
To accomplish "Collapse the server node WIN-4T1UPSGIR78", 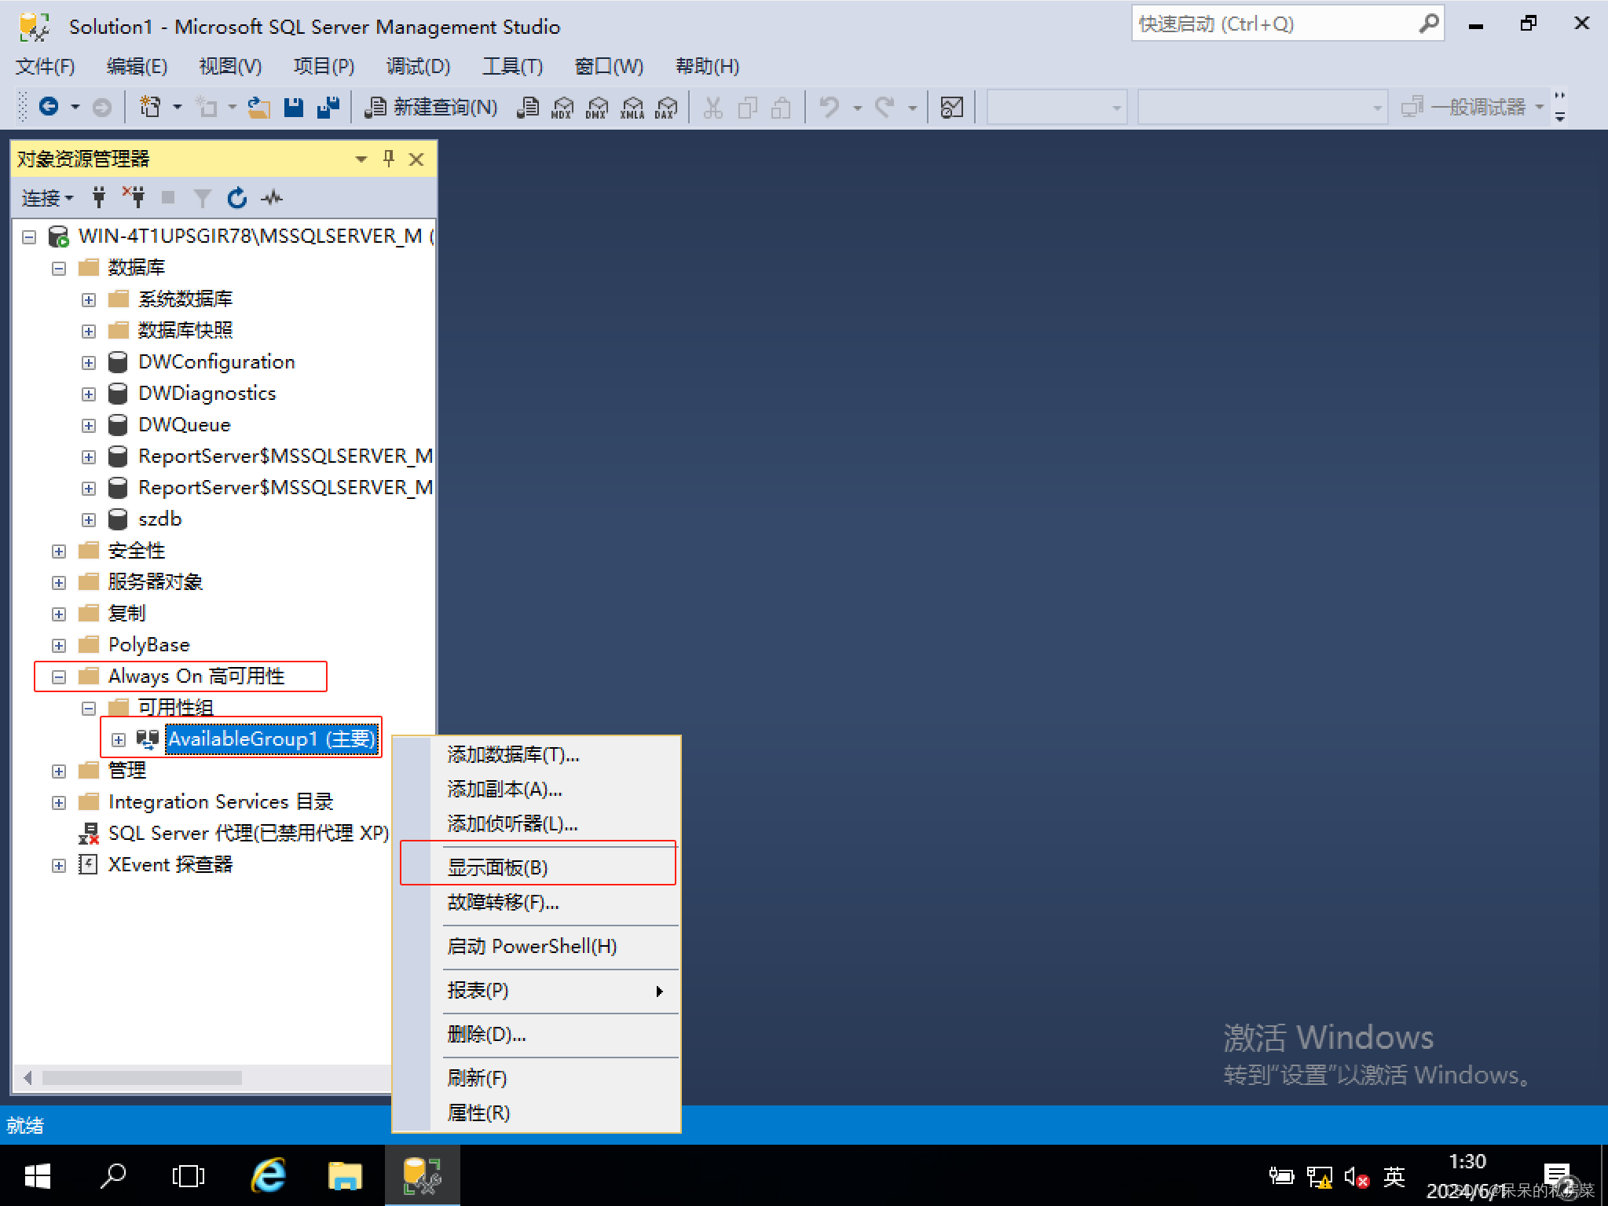I will coord(29,236).
